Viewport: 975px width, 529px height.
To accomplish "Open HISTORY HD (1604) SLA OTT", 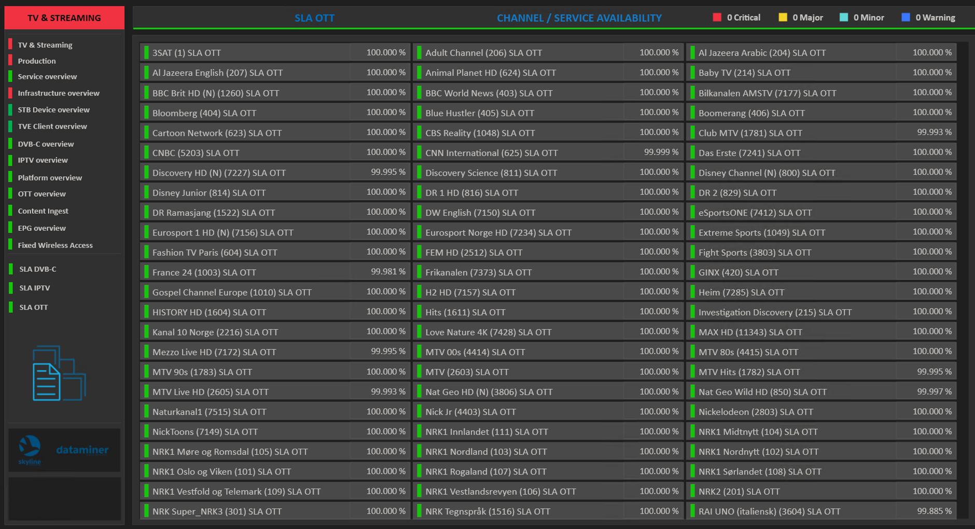I will click(x=275, y=312).
